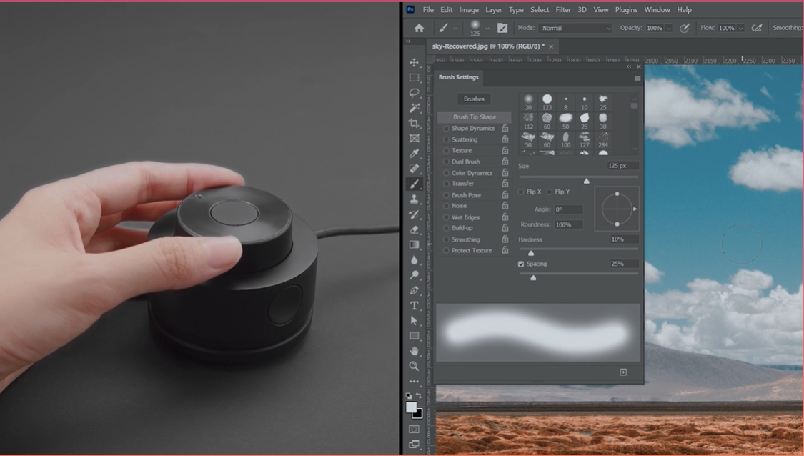
Task: Select the Clone Stamp tool
Action: (414, 199)
